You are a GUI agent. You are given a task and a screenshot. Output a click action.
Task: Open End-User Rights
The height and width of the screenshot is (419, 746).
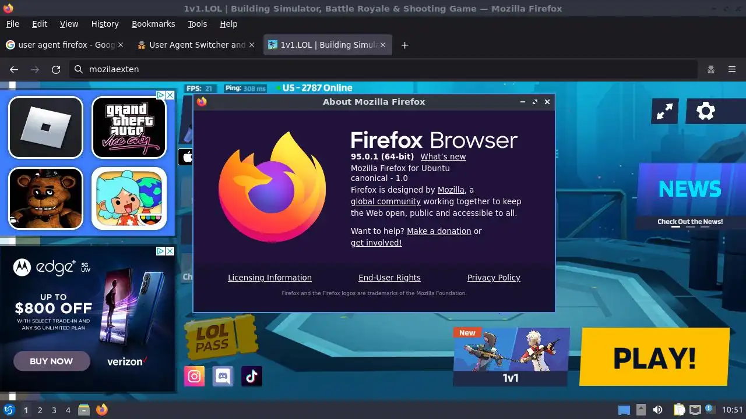(389, 278)
